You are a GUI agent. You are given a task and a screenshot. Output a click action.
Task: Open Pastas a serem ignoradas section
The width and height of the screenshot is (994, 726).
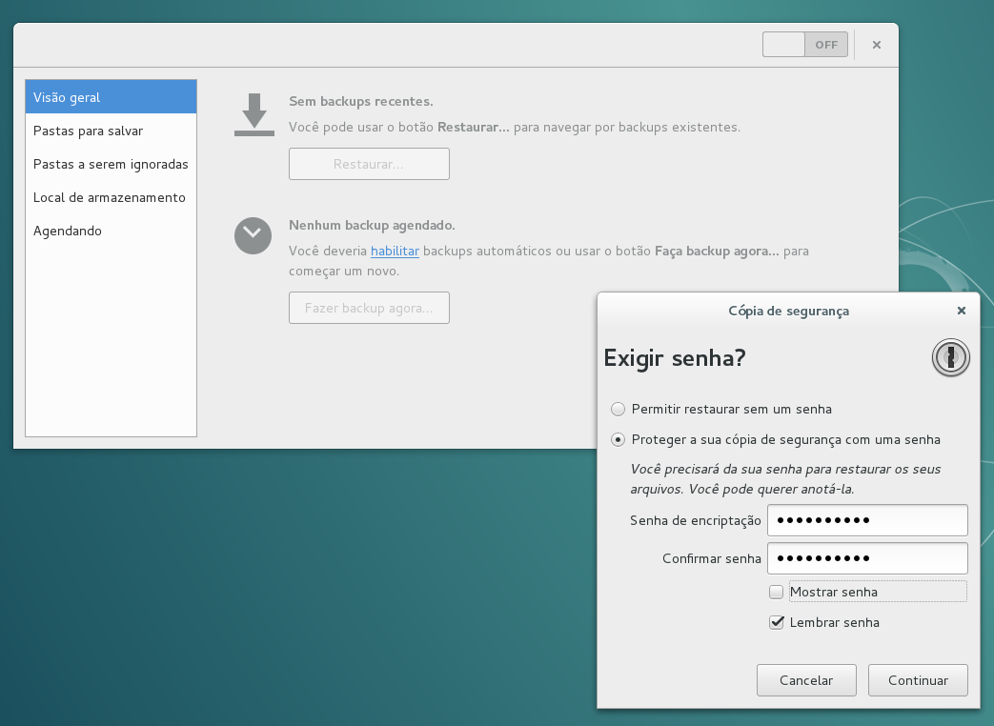coord(111,164)
